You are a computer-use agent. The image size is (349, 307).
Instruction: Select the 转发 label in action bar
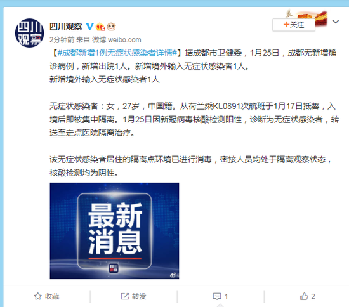coord(139,296)
